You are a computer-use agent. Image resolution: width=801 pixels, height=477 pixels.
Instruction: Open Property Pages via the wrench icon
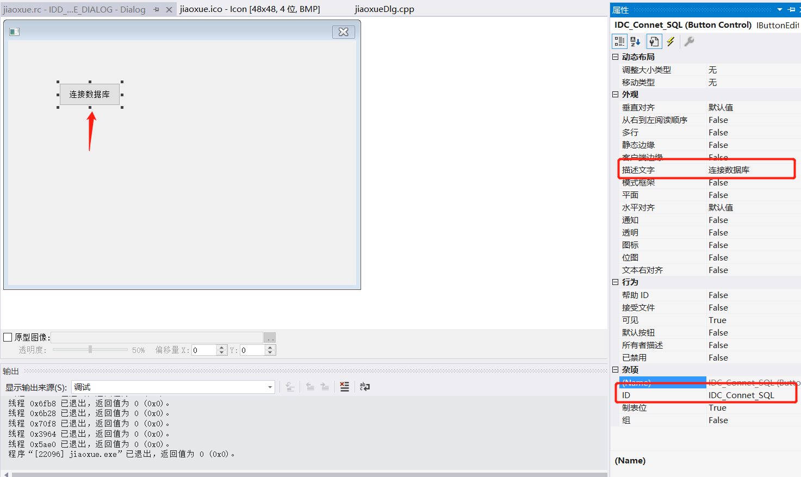coord(688,41)
